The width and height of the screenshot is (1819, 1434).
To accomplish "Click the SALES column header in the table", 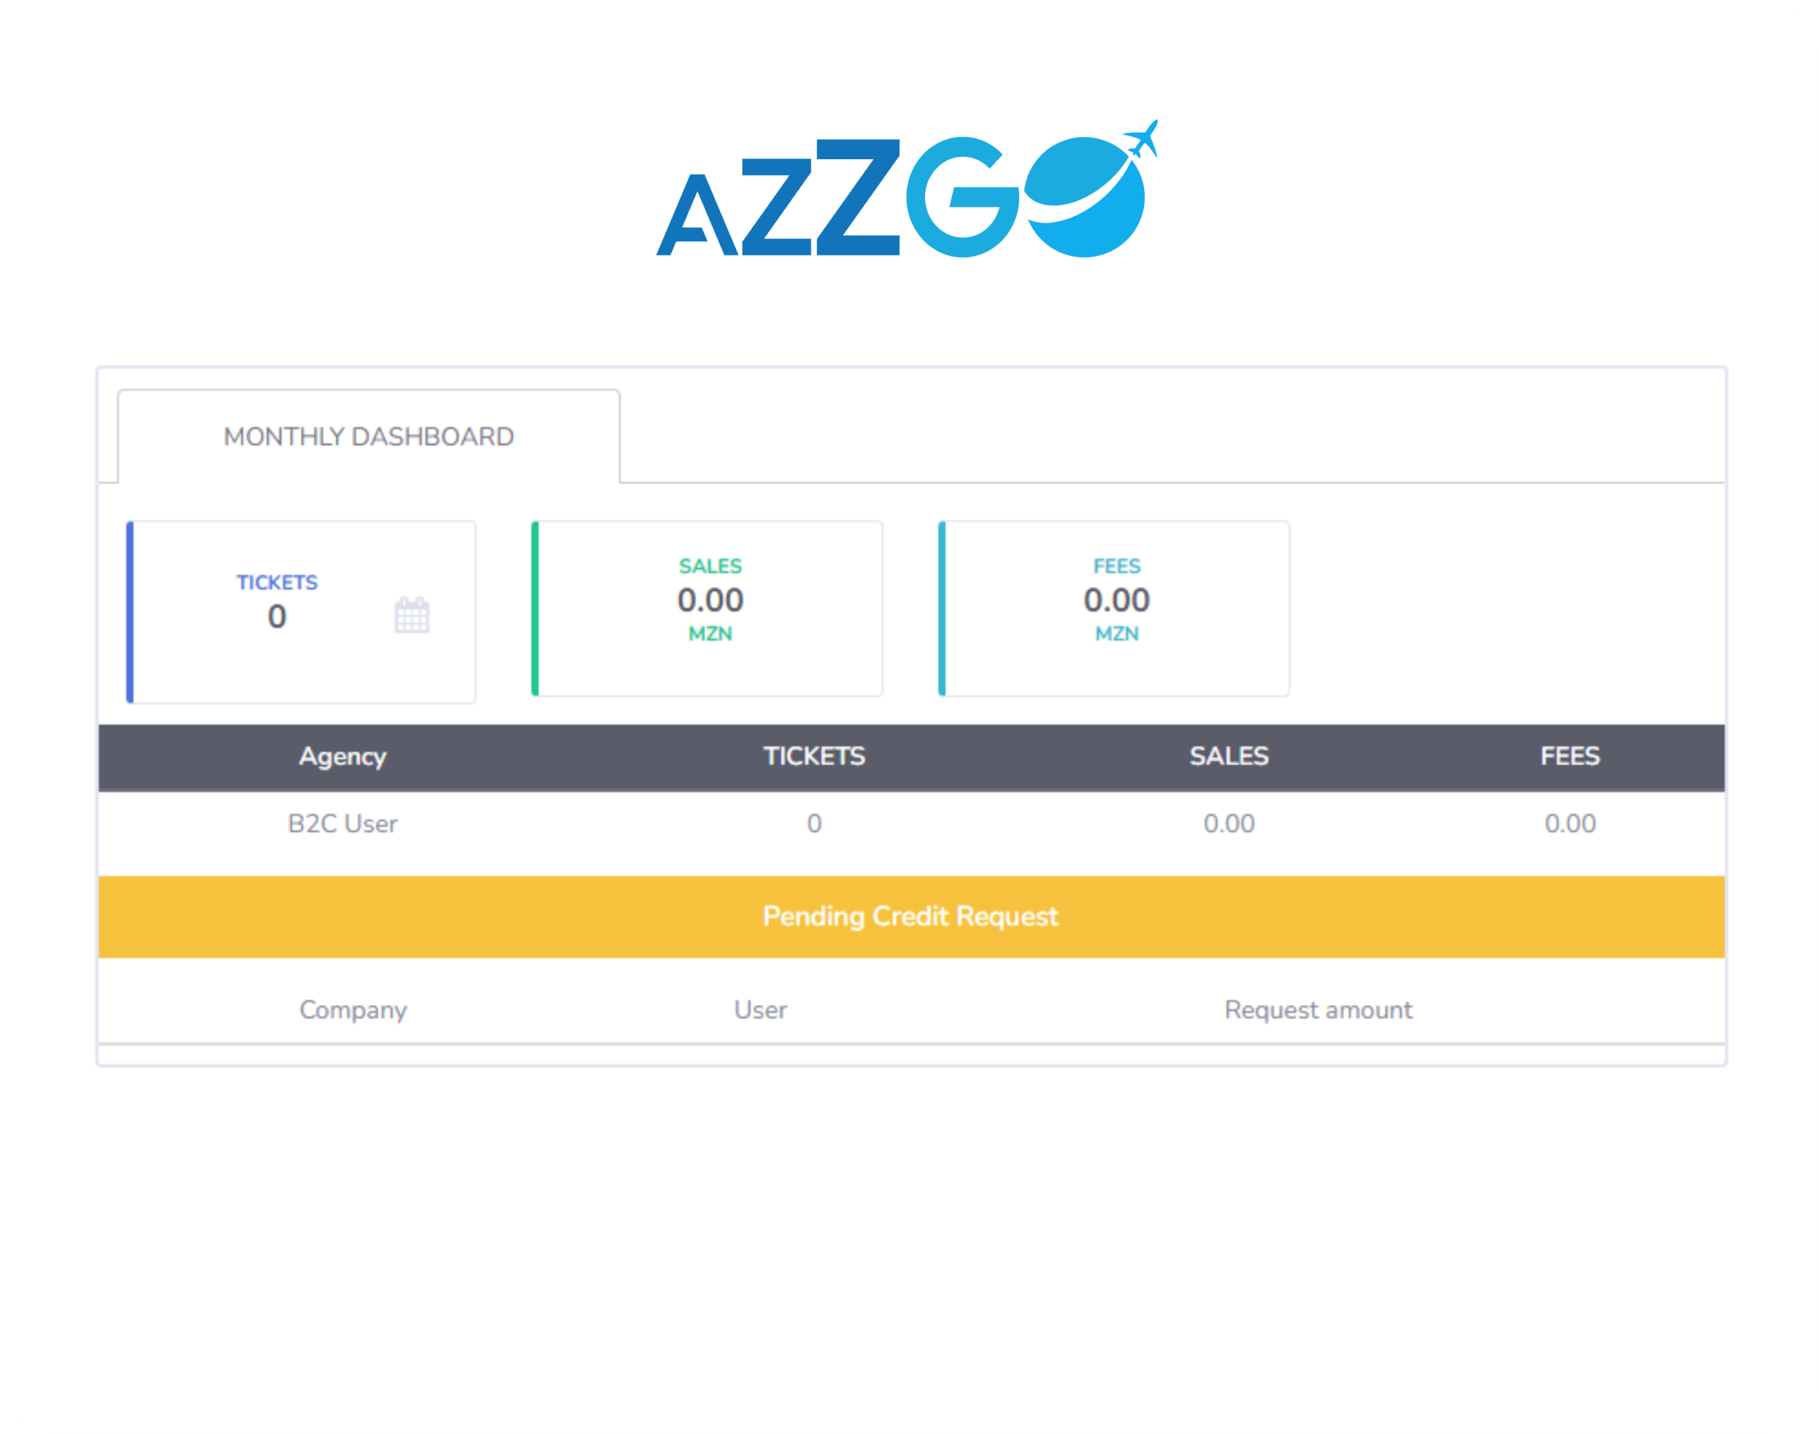I will 1229,757.
